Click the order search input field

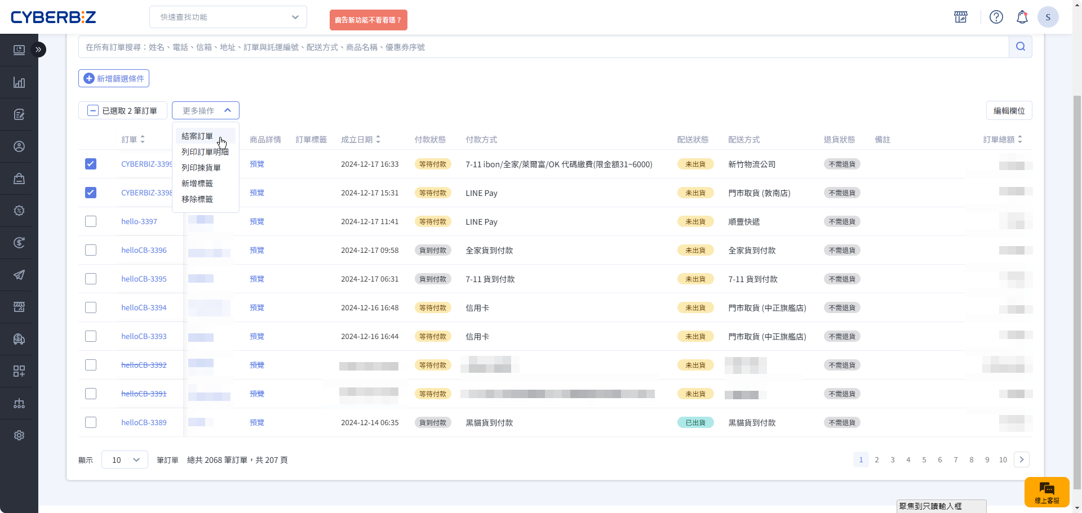[541, 47]
